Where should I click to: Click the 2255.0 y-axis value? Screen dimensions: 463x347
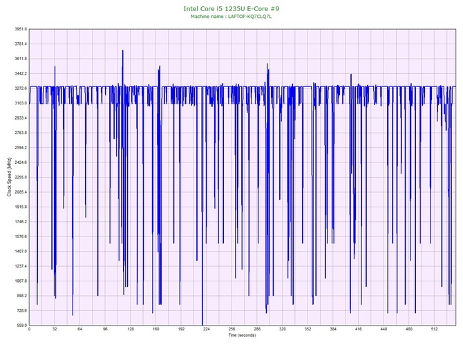click(x=21, y=177)
